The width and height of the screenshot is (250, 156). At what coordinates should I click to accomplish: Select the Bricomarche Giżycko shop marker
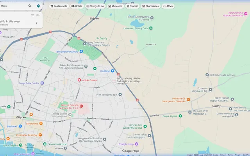[x=81, y=51]
